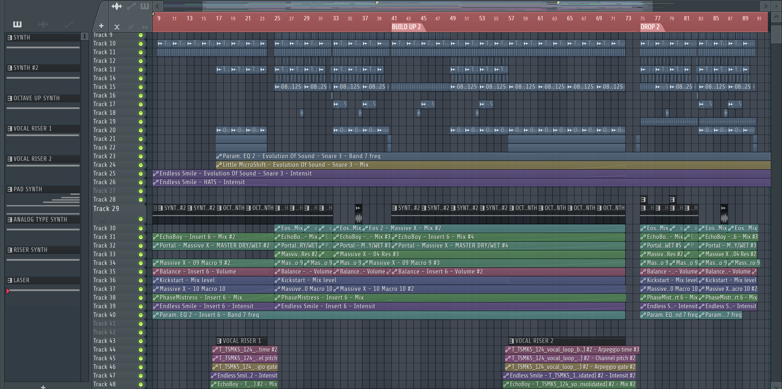Image resolution: width=782 pixels, height=389 pixels.
Task: Jump to the DROP 2 timeline marker
Action: (x=650, y=27)
